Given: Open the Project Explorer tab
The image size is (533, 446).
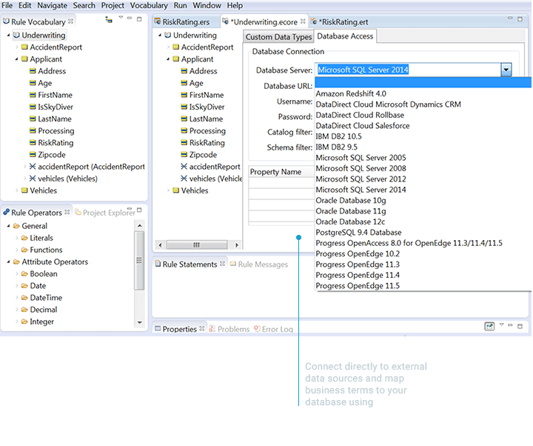Looking at the screenshot, I should click(105, 213).
